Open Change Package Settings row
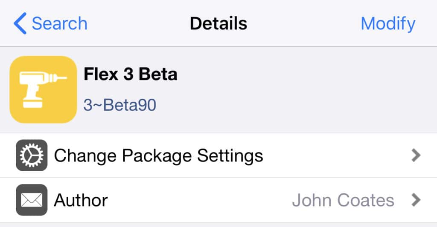Image resolution: width=437 pixels, height=227 pixels. click(x=218, y=155)
